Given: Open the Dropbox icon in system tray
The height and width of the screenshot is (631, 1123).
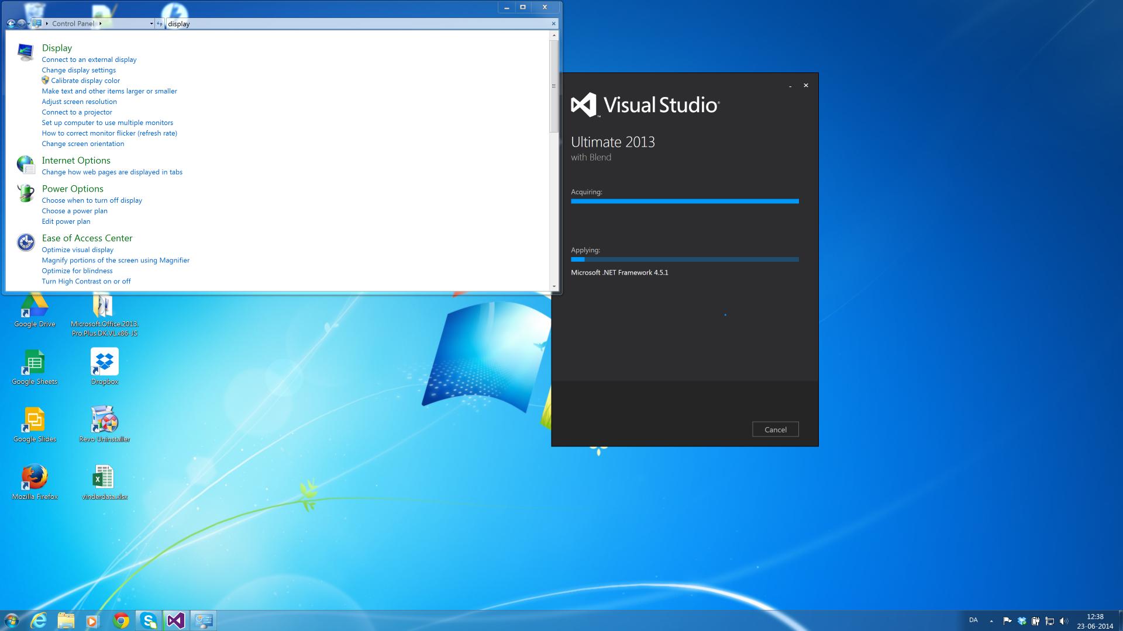Looking at the screenshot, I should (x=1021, y=620).
